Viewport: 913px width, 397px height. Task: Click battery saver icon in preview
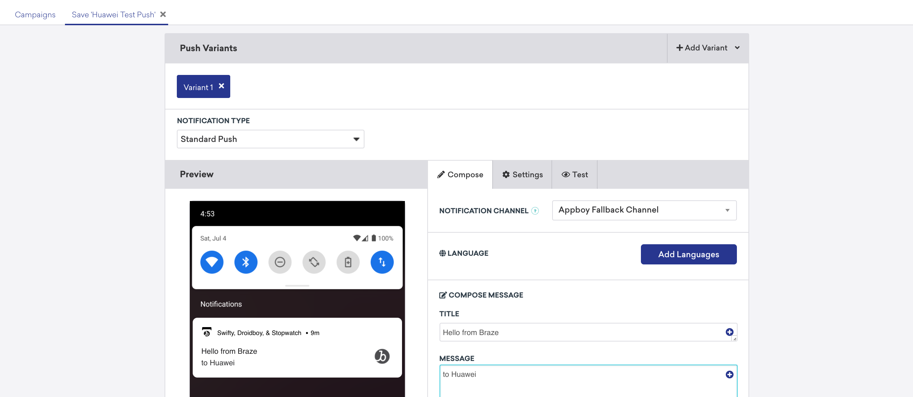click(x=348, y=262)
